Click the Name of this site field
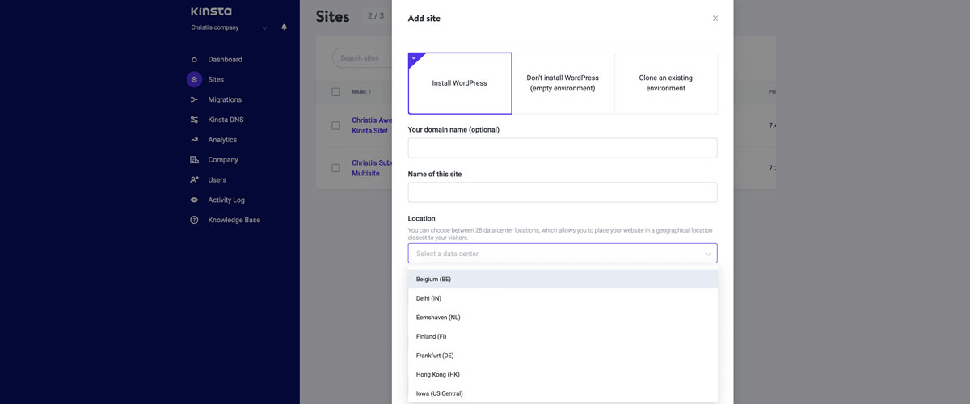 coord(563,192)
